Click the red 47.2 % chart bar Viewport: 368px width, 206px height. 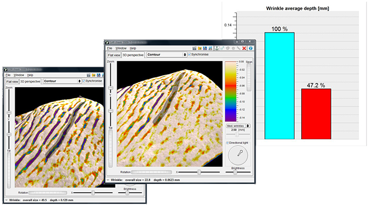point(316,114)
